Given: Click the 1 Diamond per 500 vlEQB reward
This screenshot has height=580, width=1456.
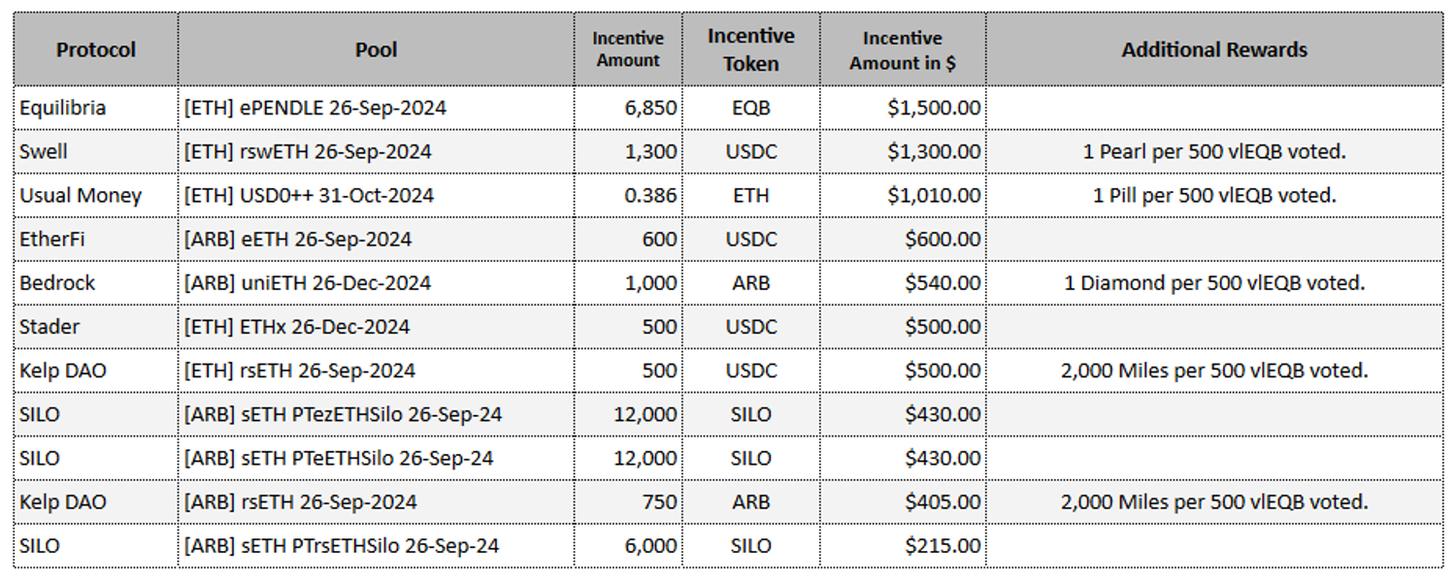Looking at the screenshot, I should point(1213,283).
